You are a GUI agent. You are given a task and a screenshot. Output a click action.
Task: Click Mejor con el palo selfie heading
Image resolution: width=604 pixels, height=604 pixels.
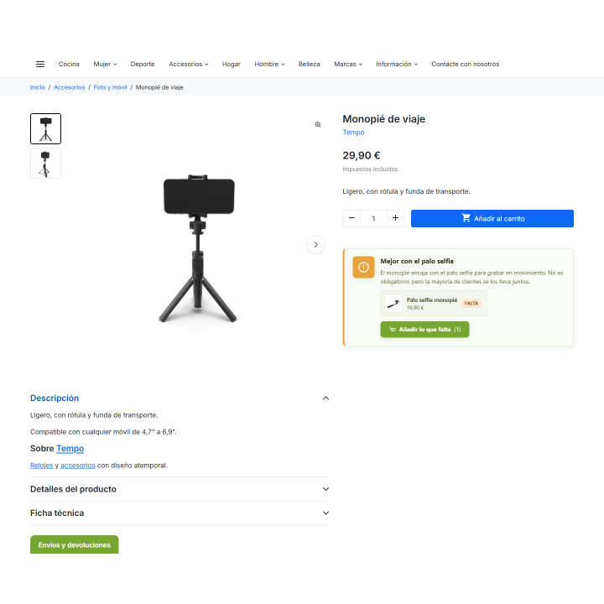[x=417, y=261]
